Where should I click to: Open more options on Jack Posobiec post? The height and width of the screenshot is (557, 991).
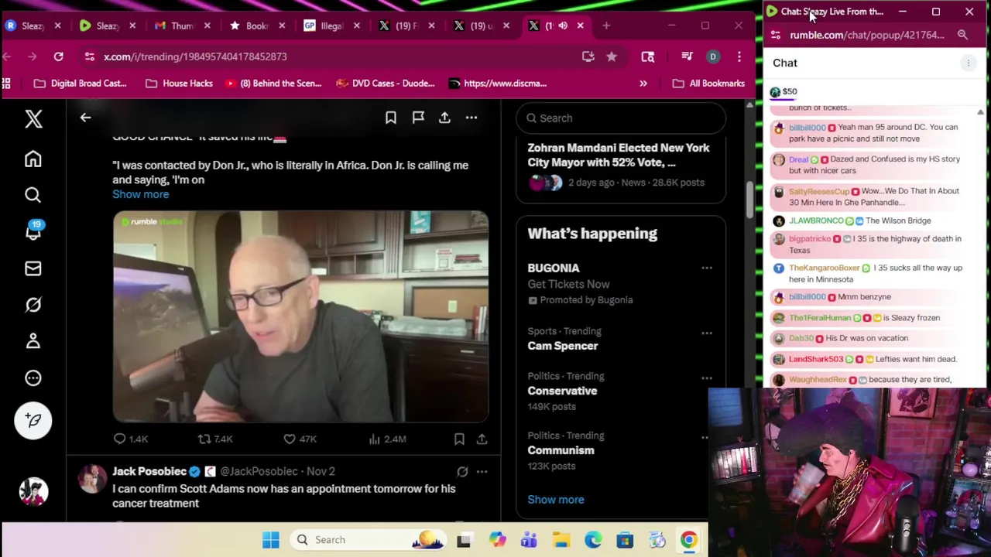[482, 471]
